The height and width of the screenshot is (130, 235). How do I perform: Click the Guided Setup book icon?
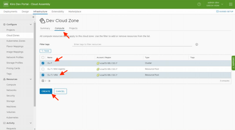pyautogui.click(x=217, y=11)
